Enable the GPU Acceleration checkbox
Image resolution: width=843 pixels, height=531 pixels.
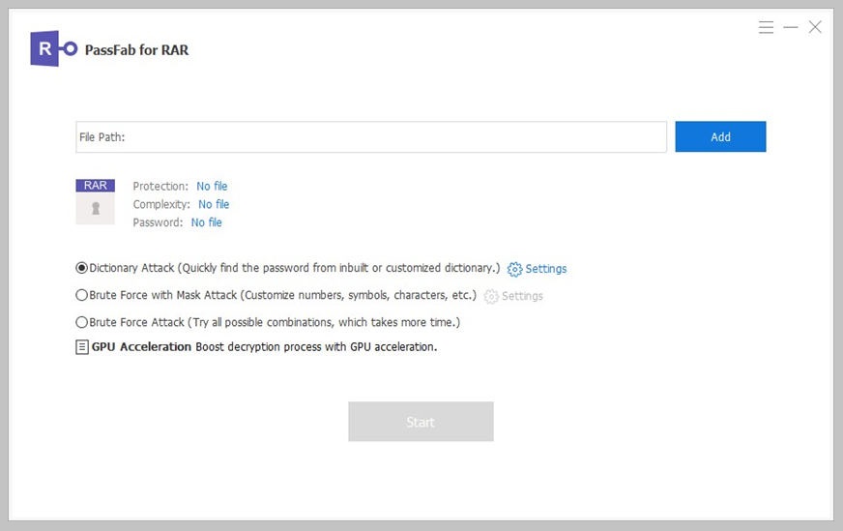pos(82,347)
